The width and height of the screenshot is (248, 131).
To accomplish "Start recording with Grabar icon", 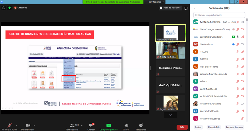I will [x=126, y=125].
